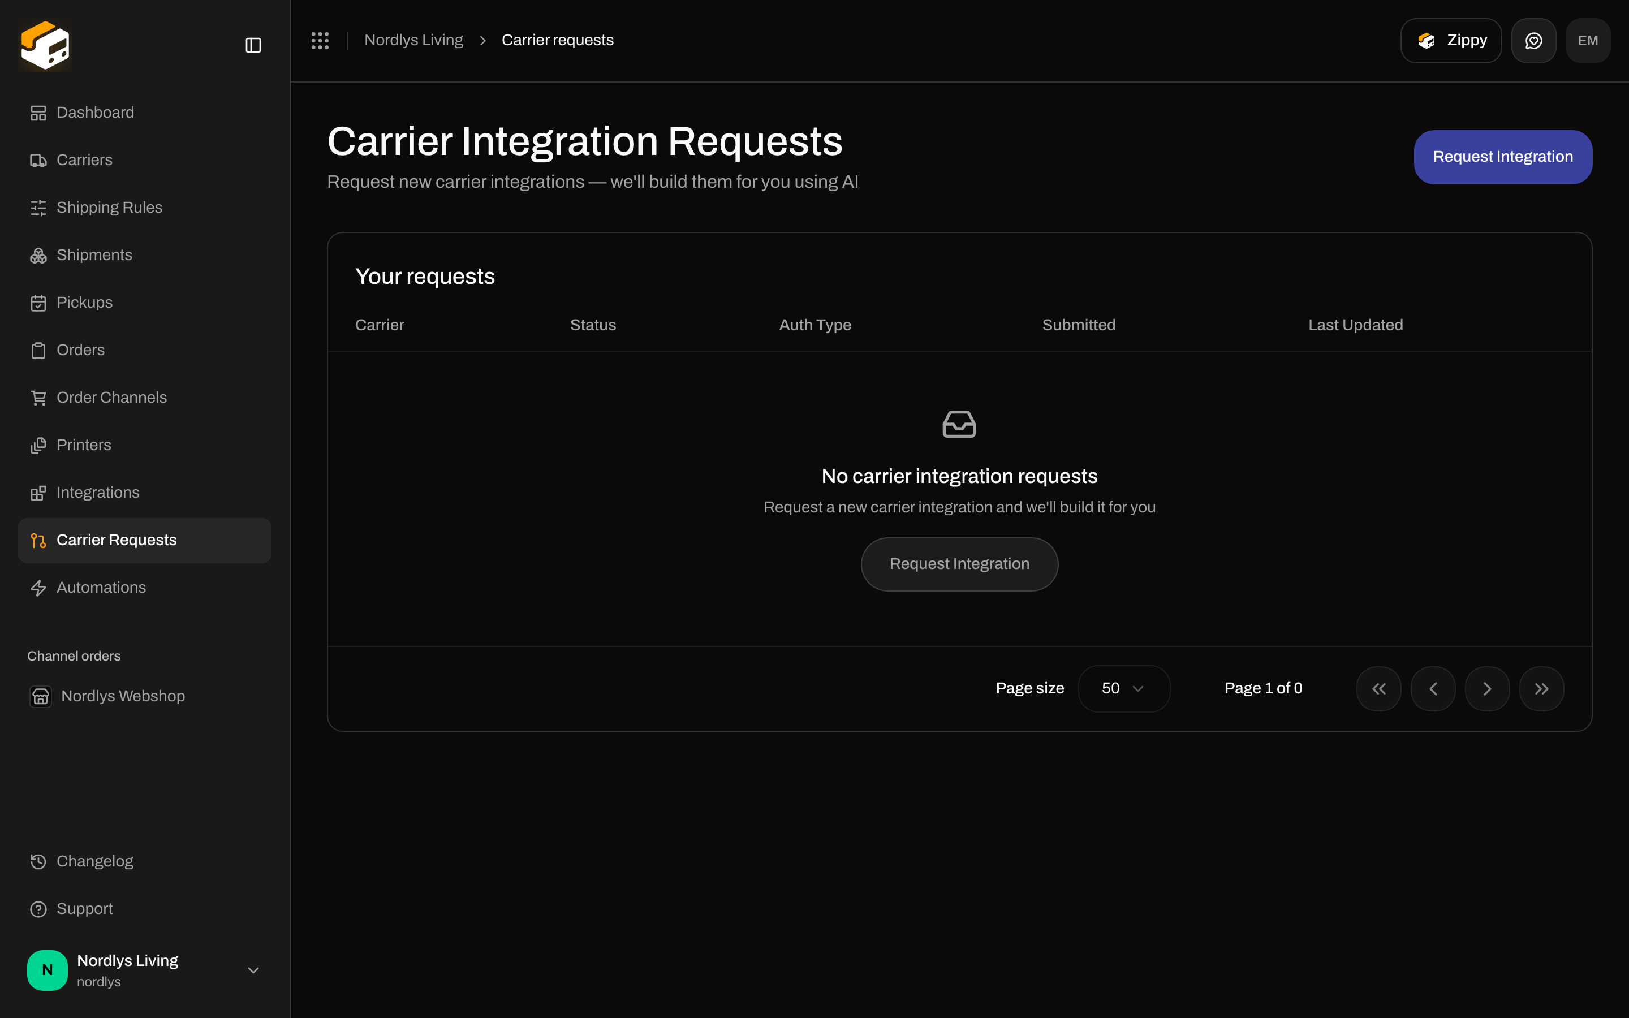Open the chat support icon in the header

coord(1533,40)
